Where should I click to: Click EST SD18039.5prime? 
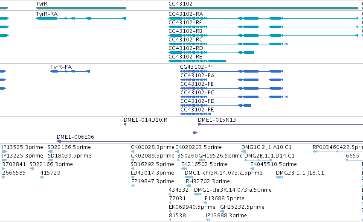[70, 156]
